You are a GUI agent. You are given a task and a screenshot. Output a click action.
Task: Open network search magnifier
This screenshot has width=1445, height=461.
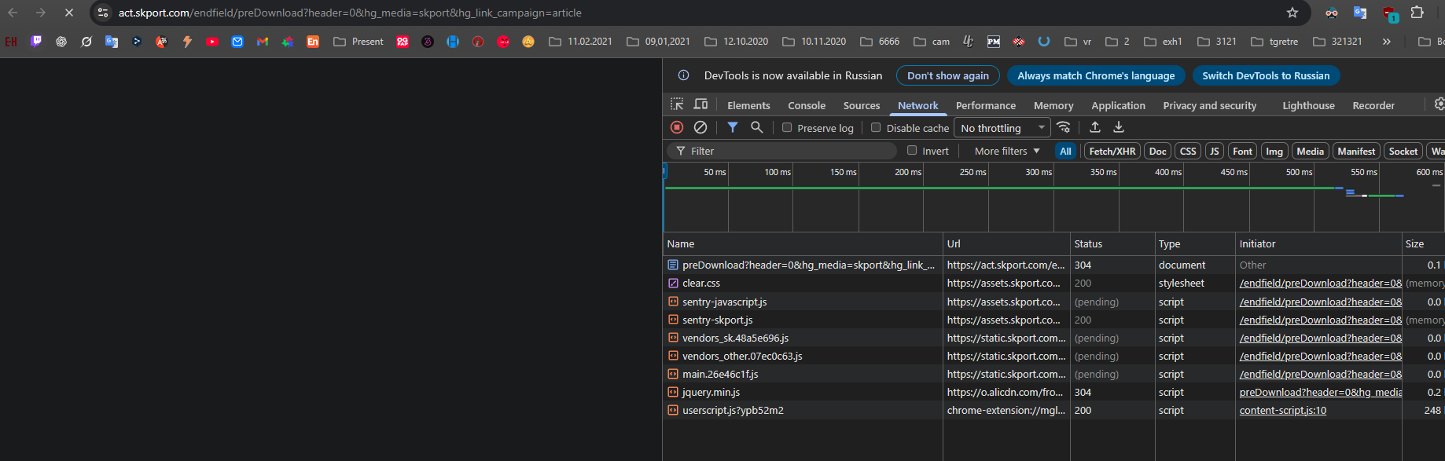[756, 127]
